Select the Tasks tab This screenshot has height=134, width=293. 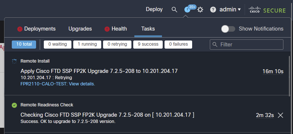tap(148, 29)
